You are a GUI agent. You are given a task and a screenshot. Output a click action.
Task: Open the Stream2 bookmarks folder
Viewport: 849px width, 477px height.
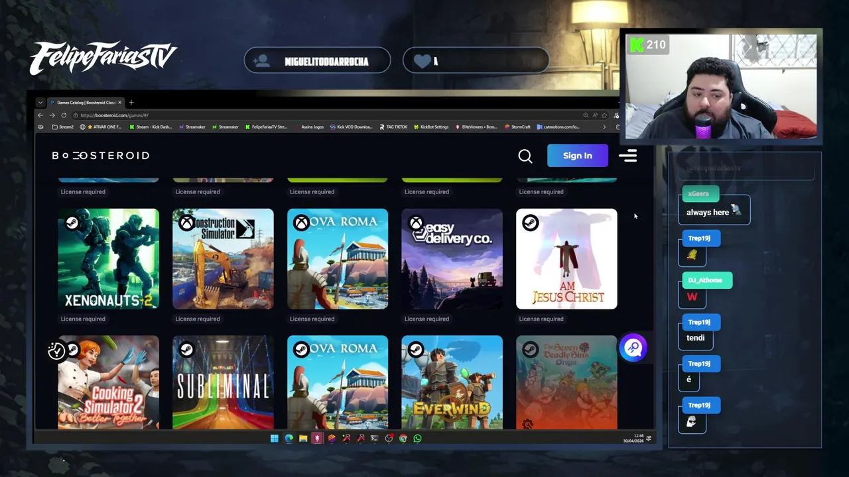[62, 127]
